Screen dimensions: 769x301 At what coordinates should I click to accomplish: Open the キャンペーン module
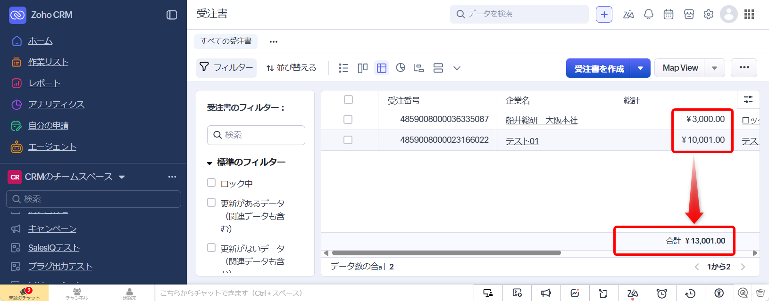click(52, 229)
